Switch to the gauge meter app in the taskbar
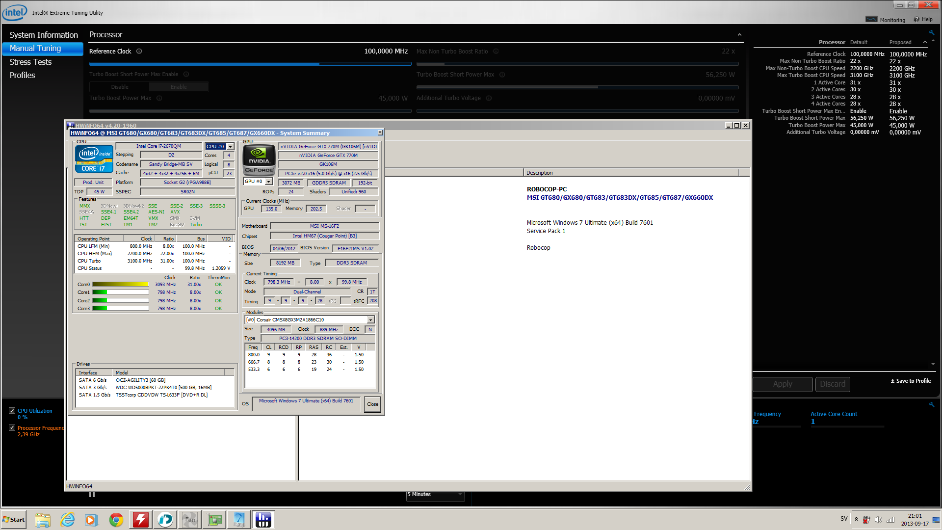 (x=239, y=520)
